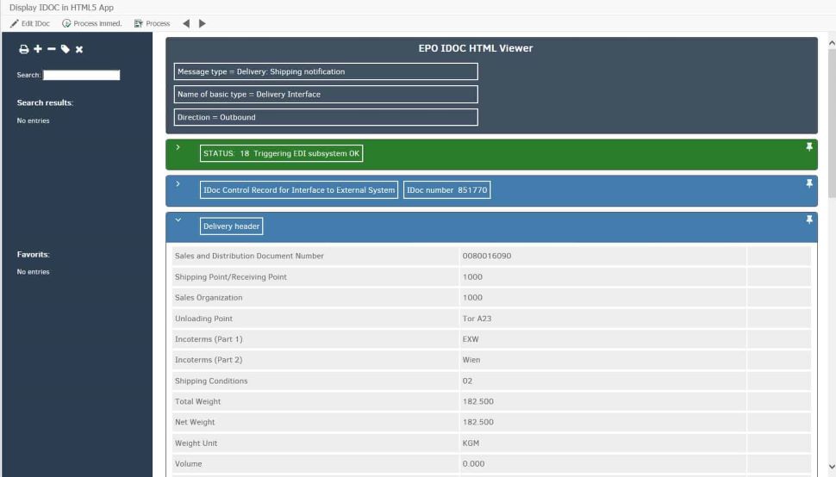Image resolution: width=836 pixels, height=477 pixels.
Task: Click the IDoc number 851770 box
Action: [x=446, y=190]
